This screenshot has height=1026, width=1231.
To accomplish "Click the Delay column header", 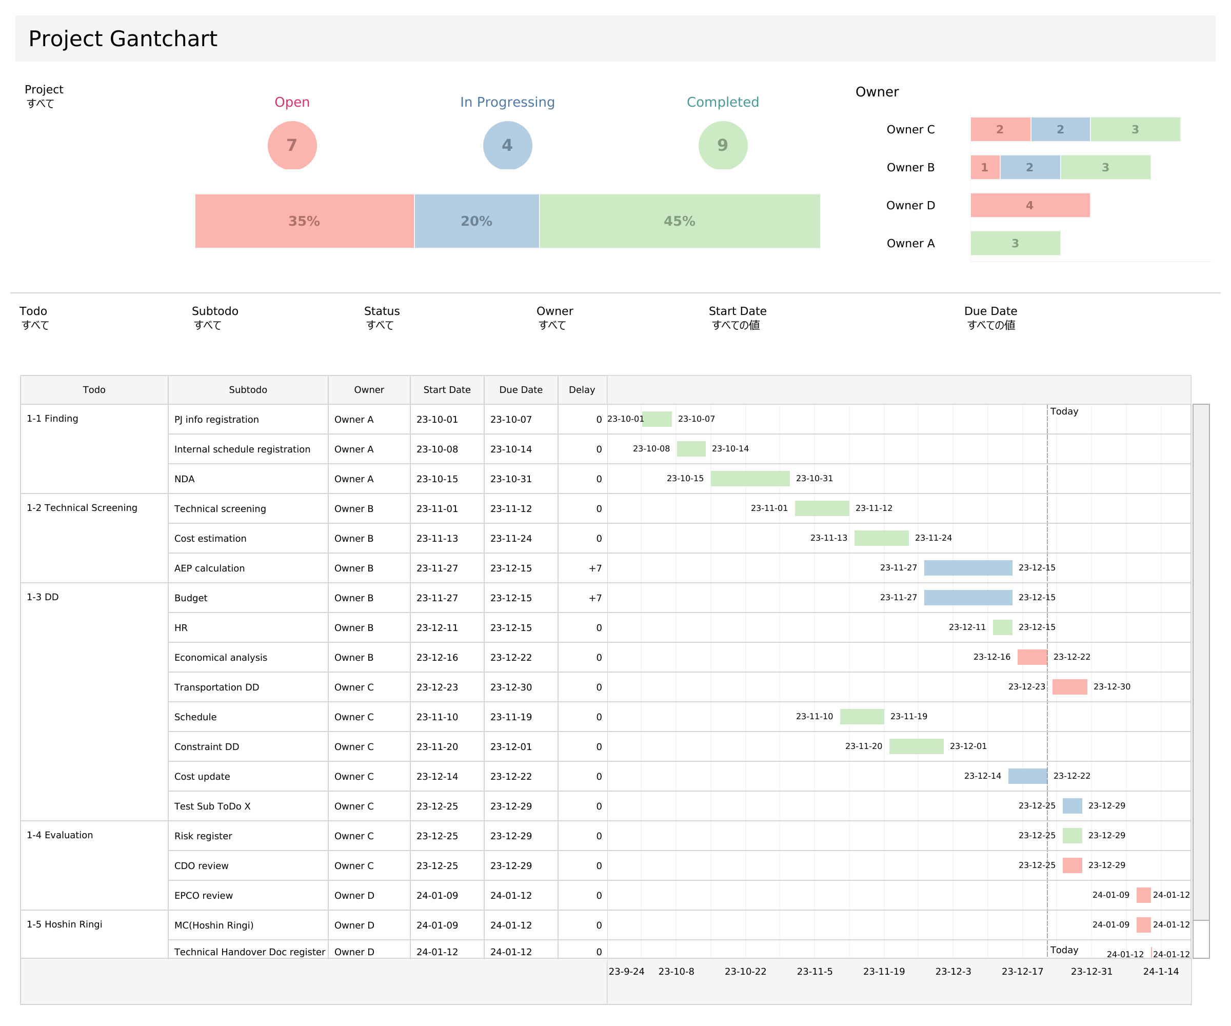I will click(x=582, y=390).
